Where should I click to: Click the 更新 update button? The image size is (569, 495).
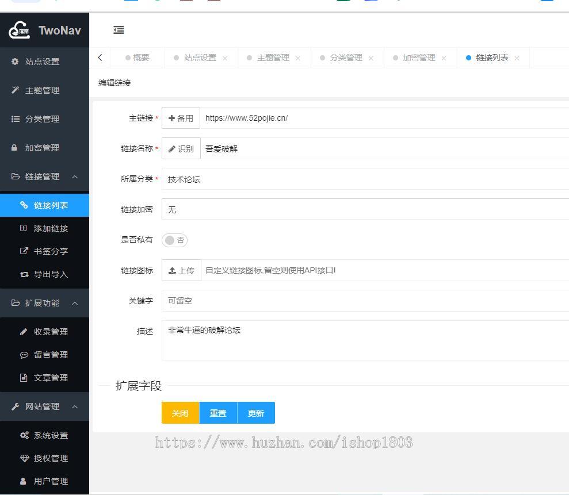(256, 413)
